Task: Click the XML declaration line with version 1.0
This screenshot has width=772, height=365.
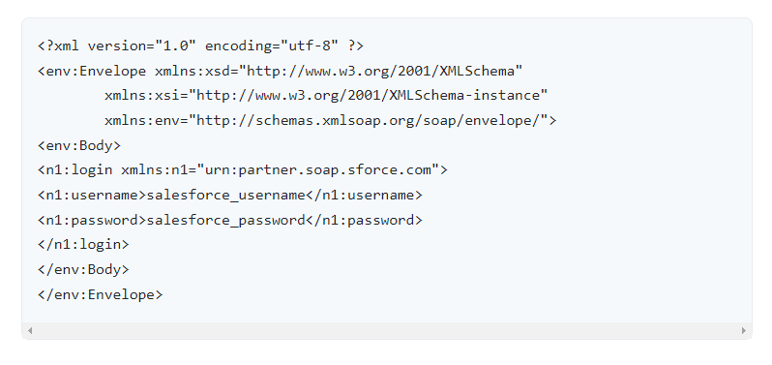Action: [201, 46]
